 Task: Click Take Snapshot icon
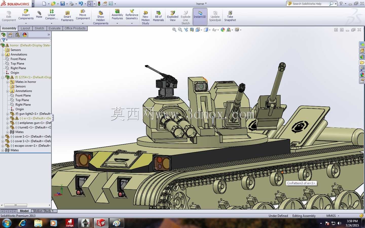230,16
